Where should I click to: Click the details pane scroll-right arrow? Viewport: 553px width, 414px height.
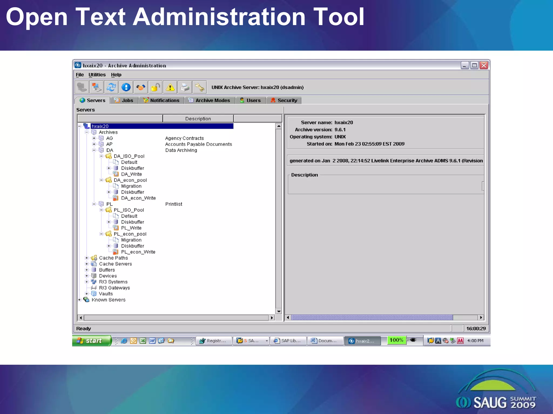coord(481,318)
